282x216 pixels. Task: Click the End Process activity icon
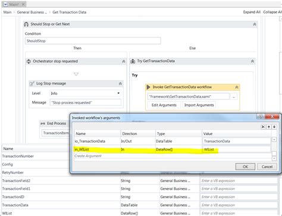tap(43, 123)
